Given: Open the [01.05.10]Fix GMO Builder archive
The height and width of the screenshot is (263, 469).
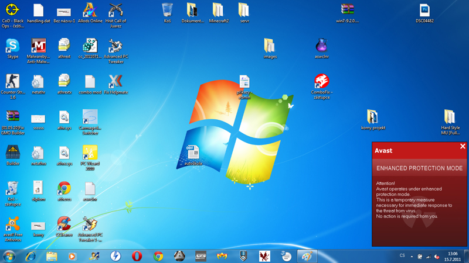Looking at the screenshot, I should click(12, 117).
